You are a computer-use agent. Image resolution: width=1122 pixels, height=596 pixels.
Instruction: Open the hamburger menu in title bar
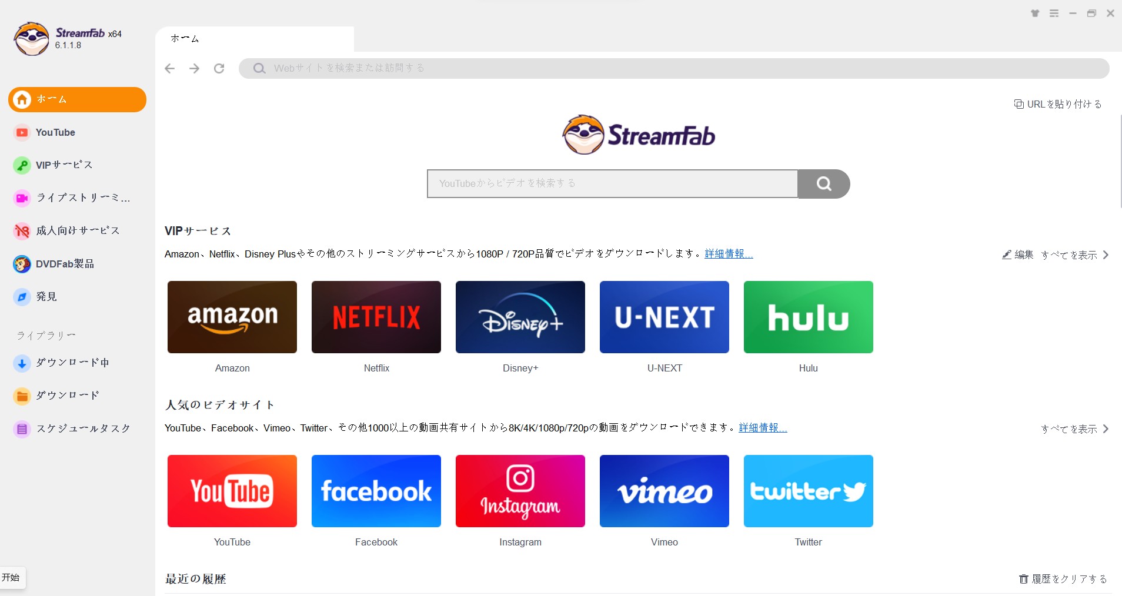pyautogui.click(x=1054, y=13)
